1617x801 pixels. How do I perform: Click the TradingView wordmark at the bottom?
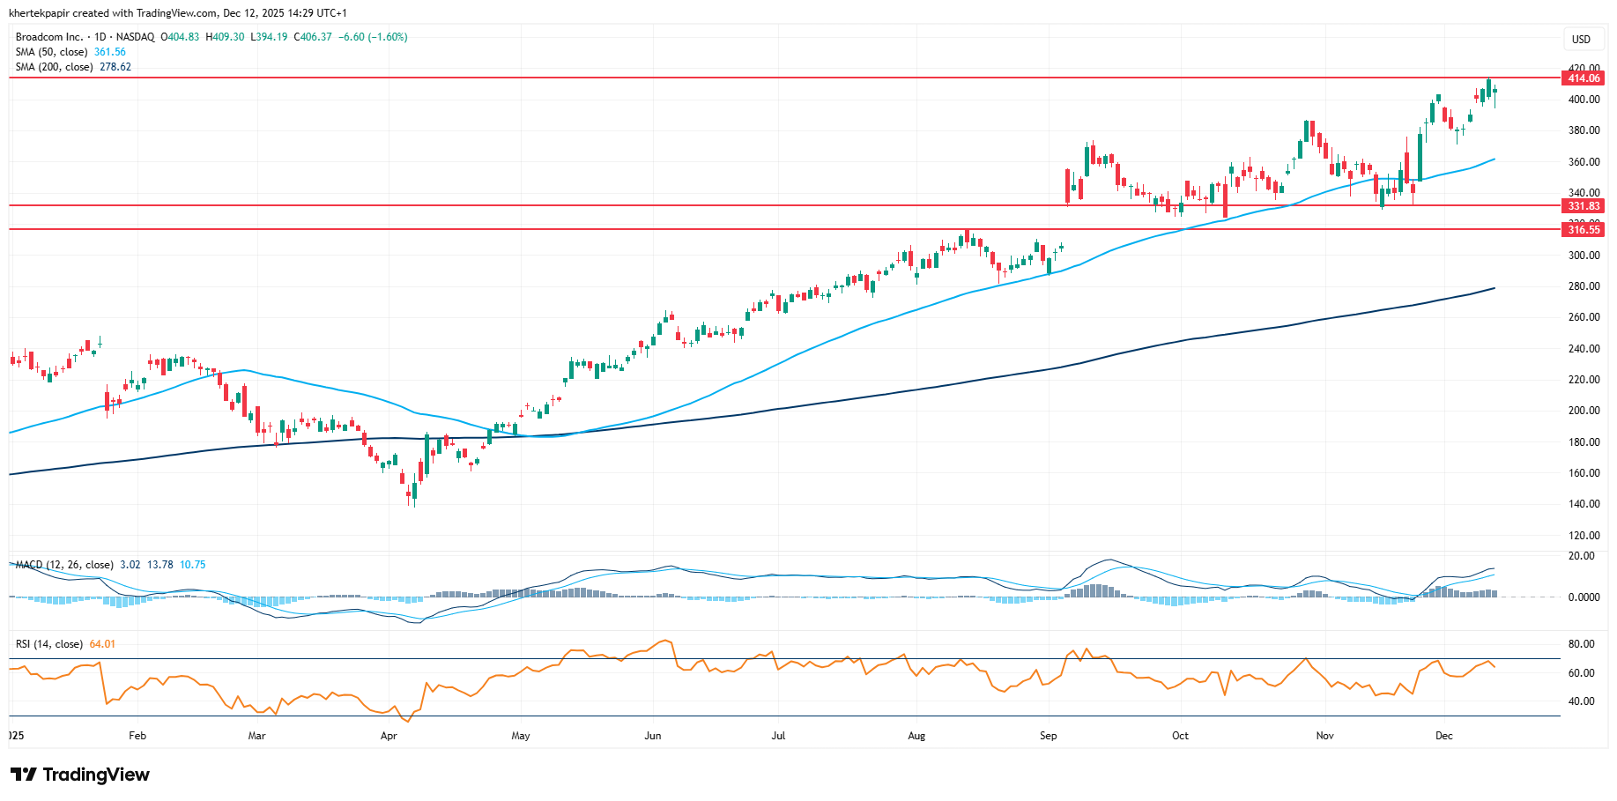pyautogui.click(x=96, y=775)
